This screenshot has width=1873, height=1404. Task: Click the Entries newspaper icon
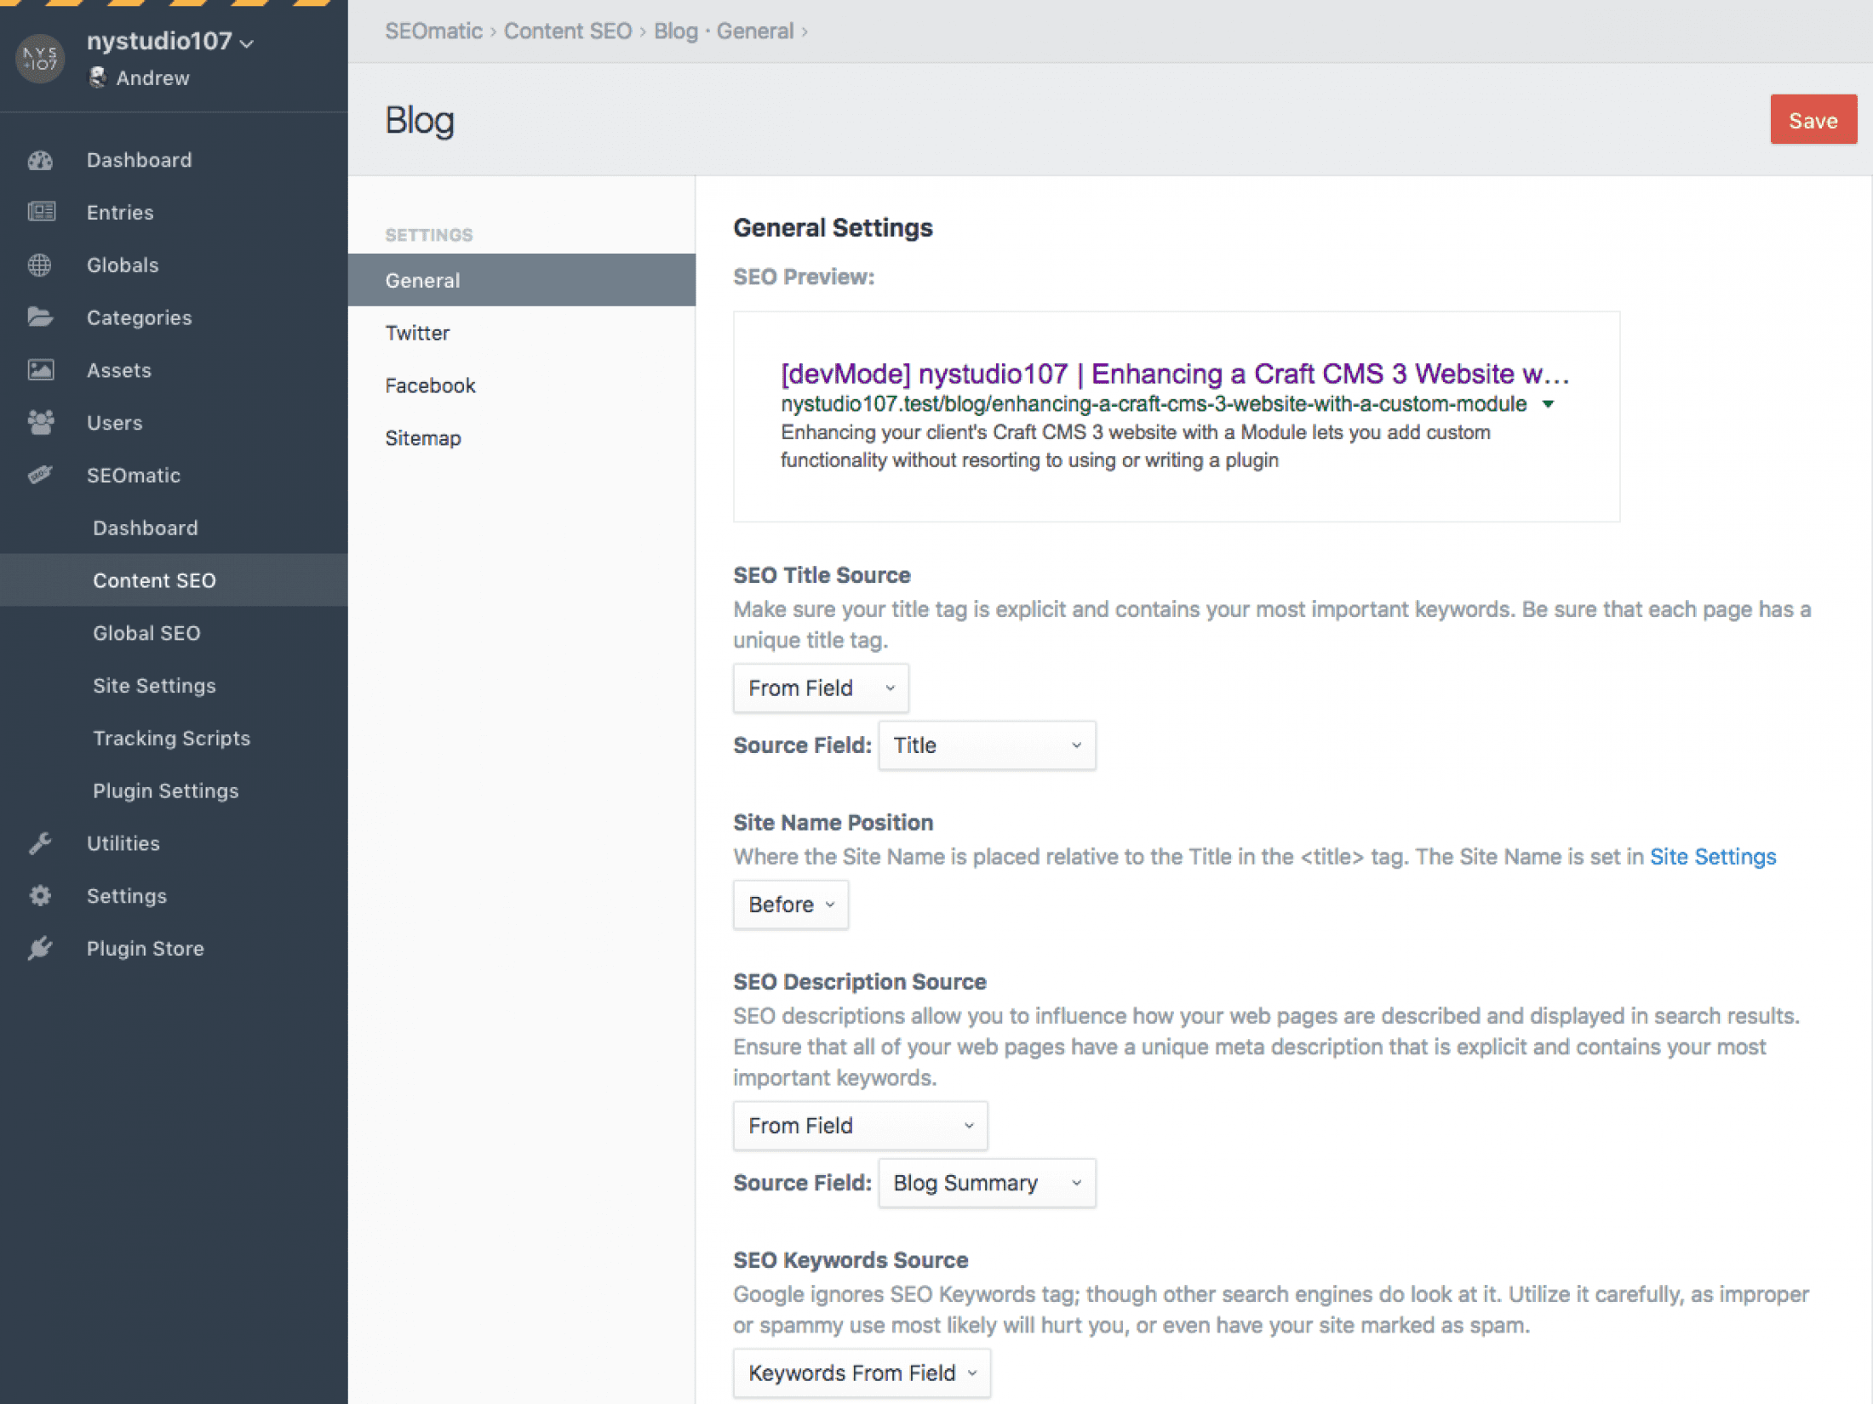click(41, 212)
